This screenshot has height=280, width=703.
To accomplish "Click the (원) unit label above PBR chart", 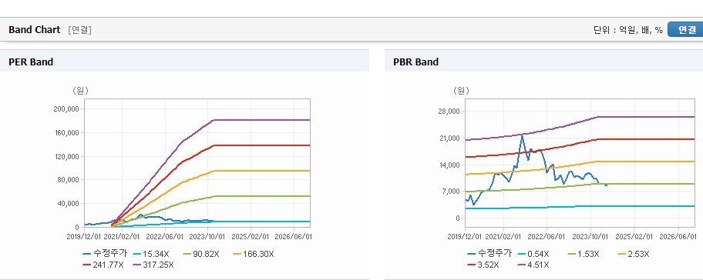I will (461, 90).
